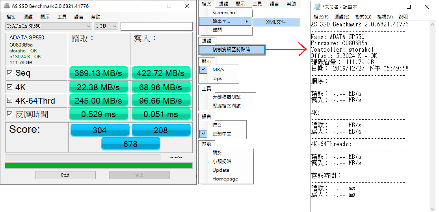Toggle the 4K-64Thrd test checkbox
This screenshot has width=439, height=212.
[10, 100]
